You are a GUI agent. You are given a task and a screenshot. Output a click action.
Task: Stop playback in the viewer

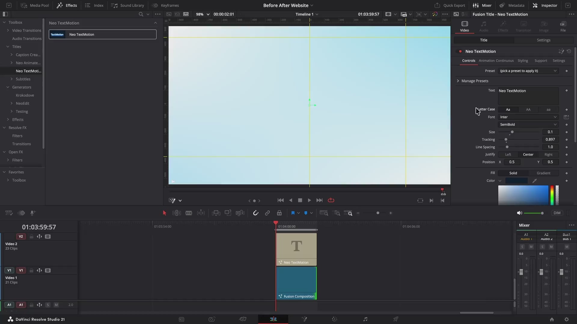(x=300, y=200)
